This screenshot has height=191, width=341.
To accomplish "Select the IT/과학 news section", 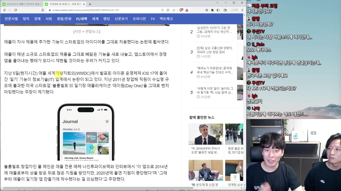I will 82,19.
